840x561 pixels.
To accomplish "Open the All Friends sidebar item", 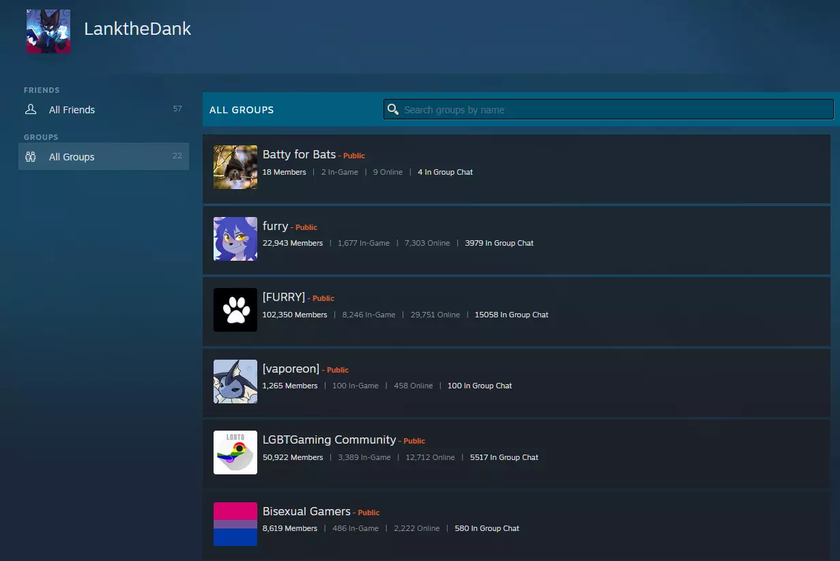I will (72, 110).
